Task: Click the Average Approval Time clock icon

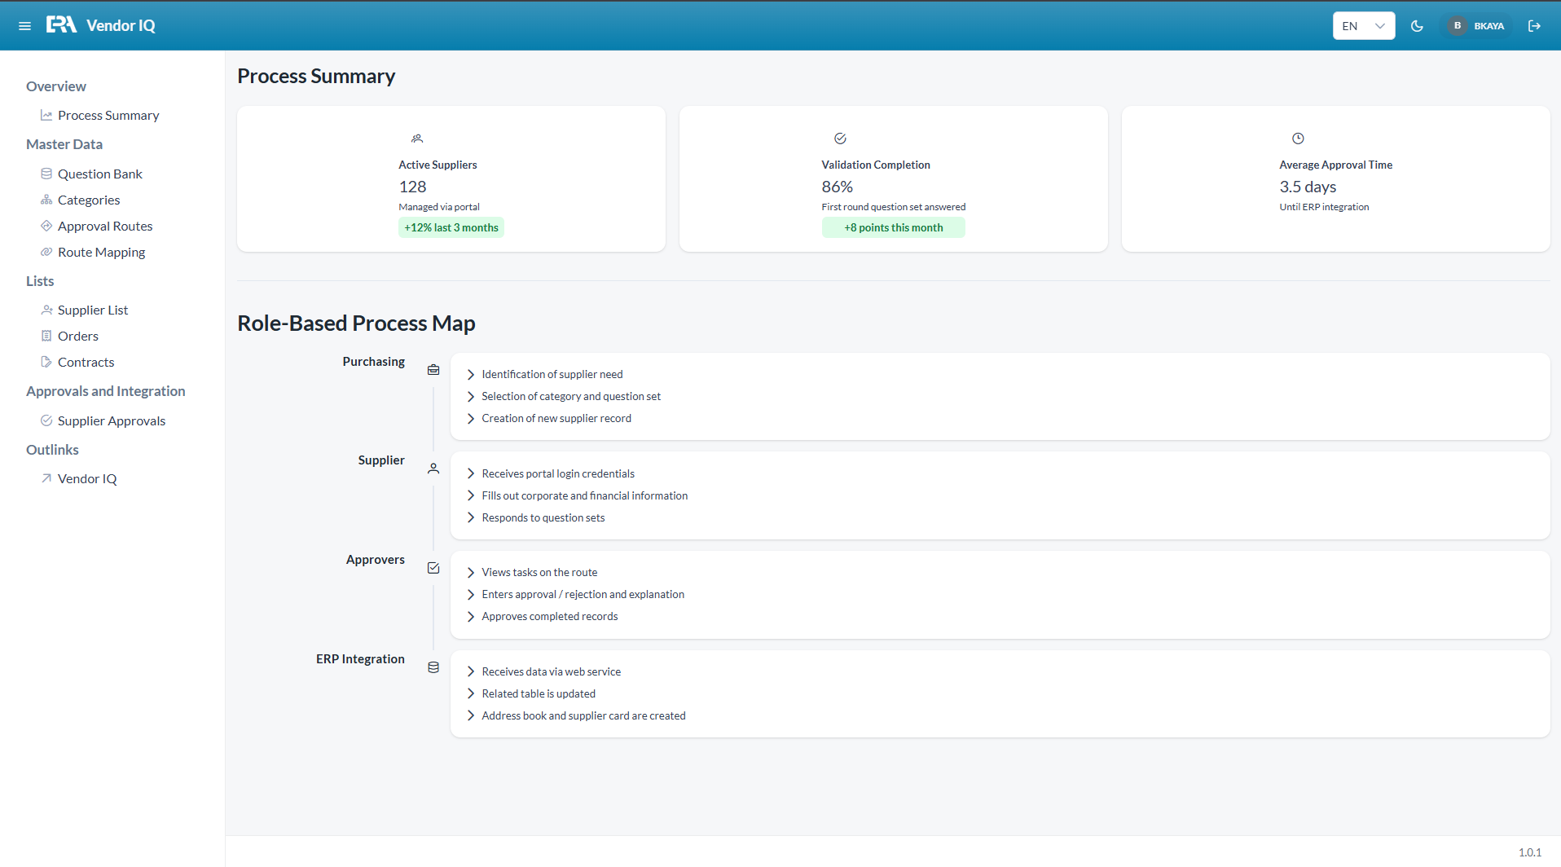Action: tap(1298, 139)
